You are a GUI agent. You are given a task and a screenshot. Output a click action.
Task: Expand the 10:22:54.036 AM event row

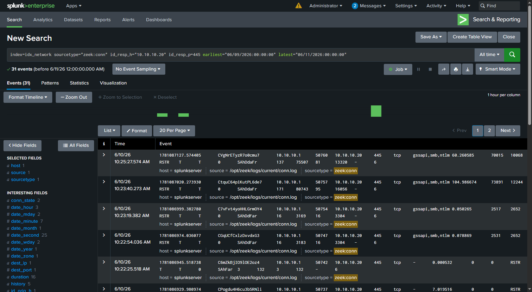click(104, 235)
